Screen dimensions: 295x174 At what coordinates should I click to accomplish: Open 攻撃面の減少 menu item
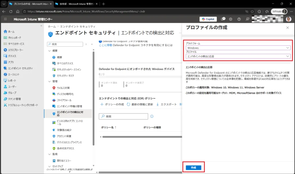click(62, 130)
